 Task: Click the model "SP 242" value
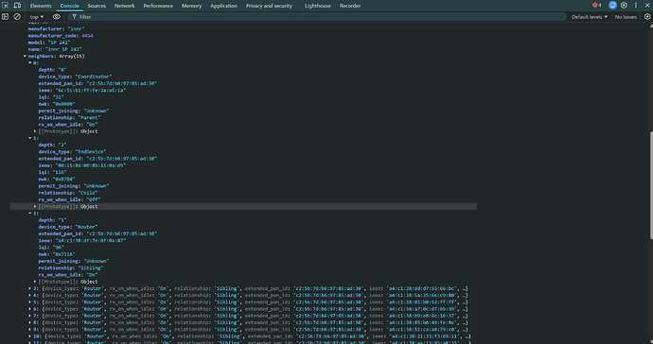pyautogui.click(x=59, y=43)
